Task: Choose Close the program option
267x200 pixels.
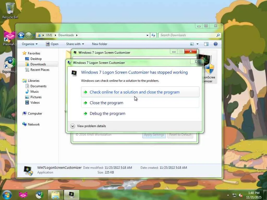Action: click(x=140, y=103)
